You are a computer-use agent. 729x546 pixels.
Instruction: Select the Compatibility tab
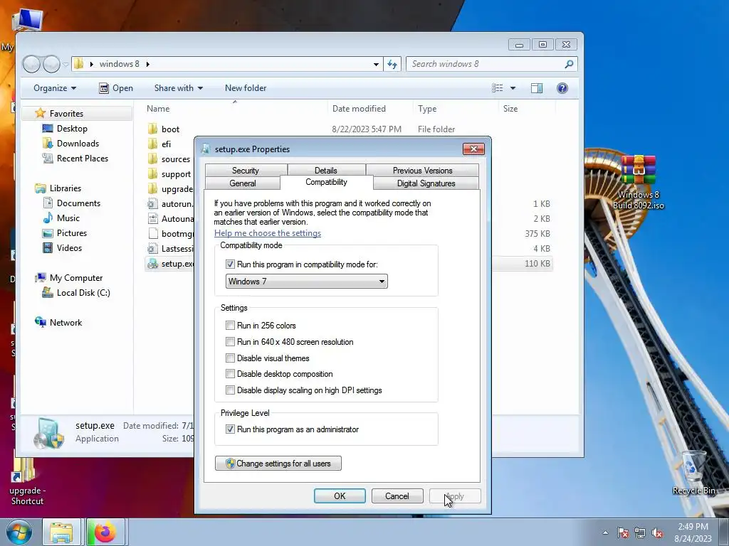point(326,182)
